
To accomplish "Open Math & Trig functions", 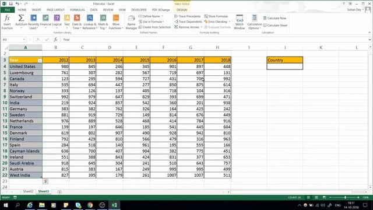I will click(x=103, y=22).
